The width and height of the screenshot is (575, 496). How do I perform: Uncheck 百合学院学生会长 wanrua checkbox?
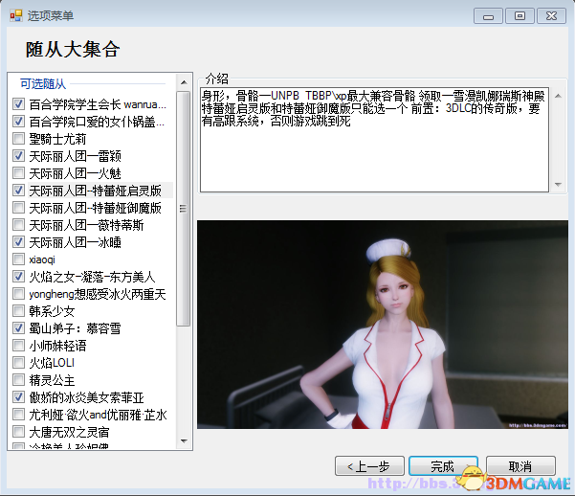pyautogui.click(x=18, y=104)
